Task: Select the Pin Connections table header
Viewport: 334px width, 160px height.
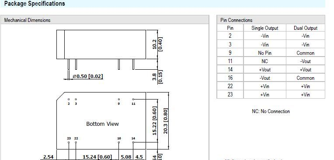Action: tap(271, 20)
